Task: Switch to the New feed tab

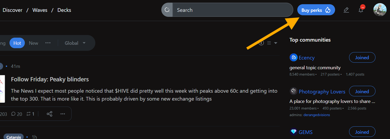Action: (x=34, y=43)
